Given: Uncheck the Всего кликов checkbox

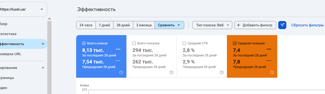Looking at the screenshot, I should 84,43.
